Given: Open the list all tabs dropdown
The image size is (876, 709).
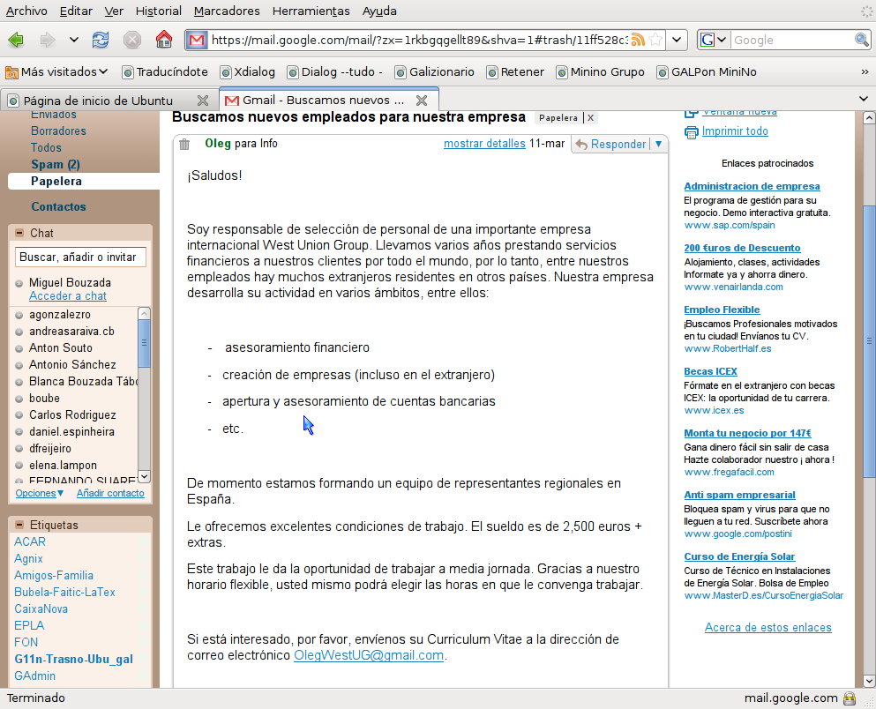Looking at the screenshot, I should (864, 99).
